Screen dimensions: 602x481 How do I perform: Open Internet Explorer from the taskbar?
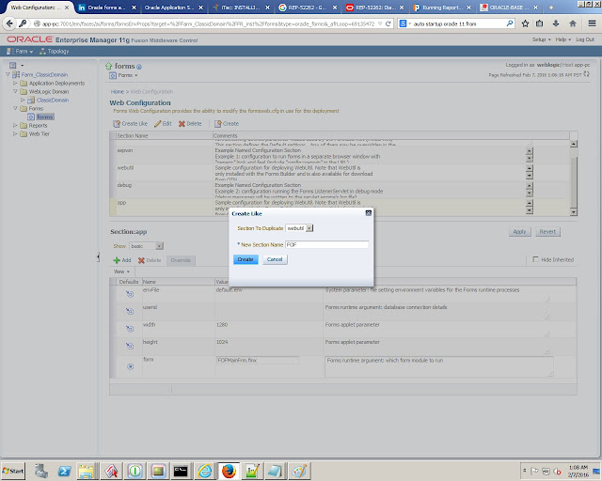tap(205, 471)
